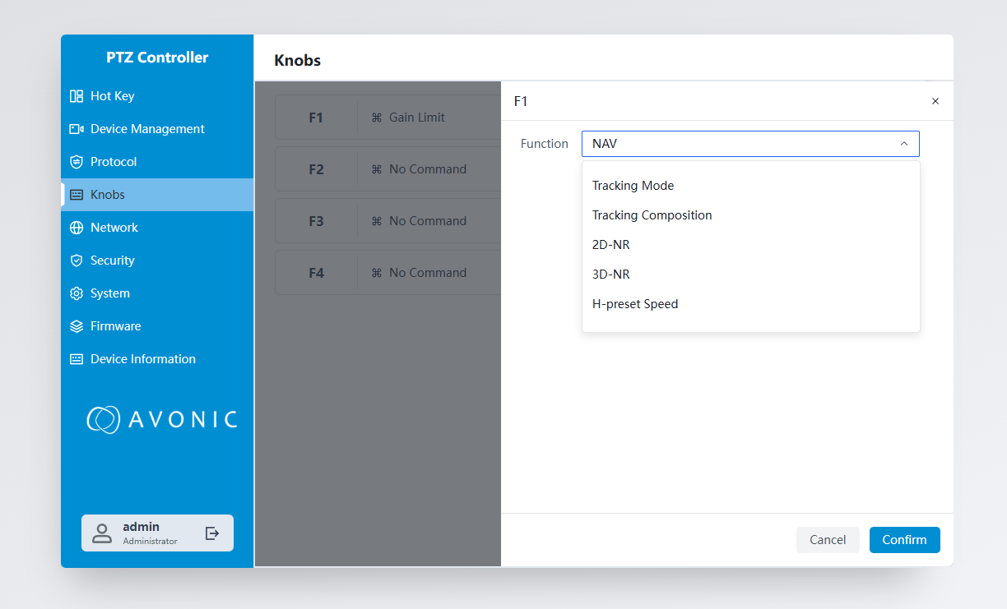Open the Firmware page
This screenshot has height=609, width=1007.
pos(157,326)
